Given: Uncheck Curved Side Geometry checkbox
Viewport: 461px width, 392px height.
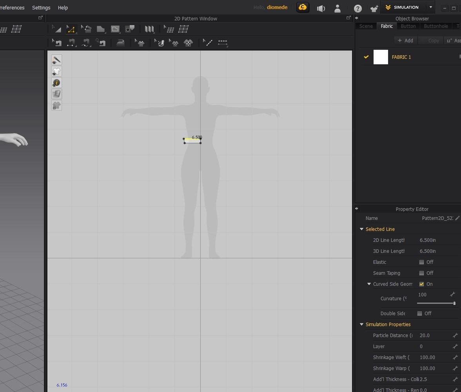Looking at the screenshot, I should 421,284.
